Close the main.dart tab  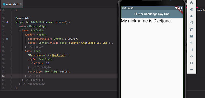21,4
